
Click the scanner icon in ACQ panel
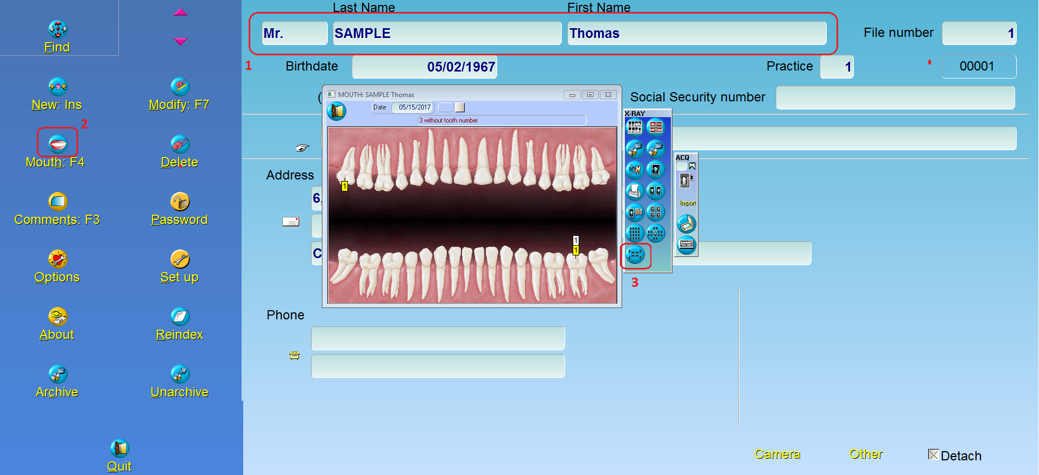pyautogui.click(x=686, y=224)
